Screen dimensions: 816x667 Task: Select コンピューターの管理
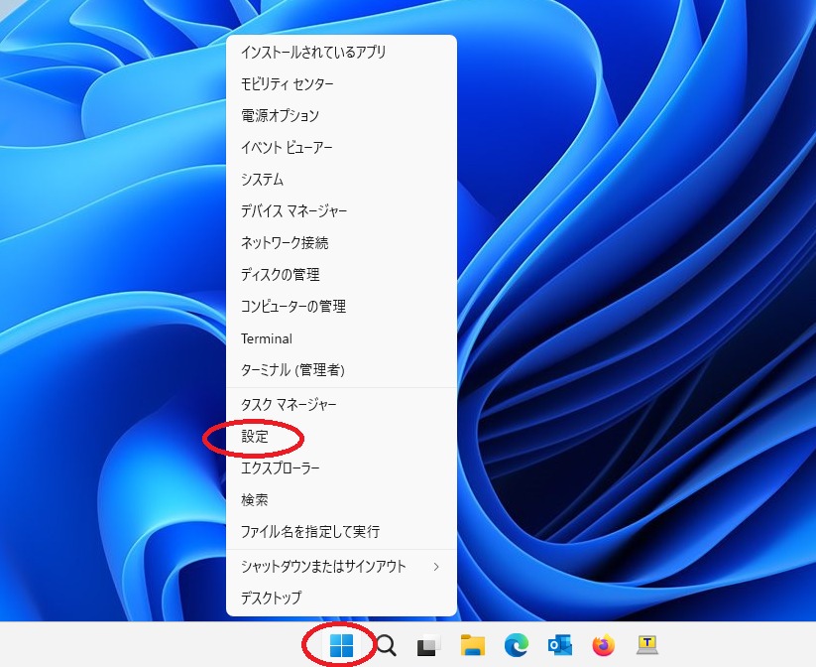pyautogui.click(x=341, y=307)
